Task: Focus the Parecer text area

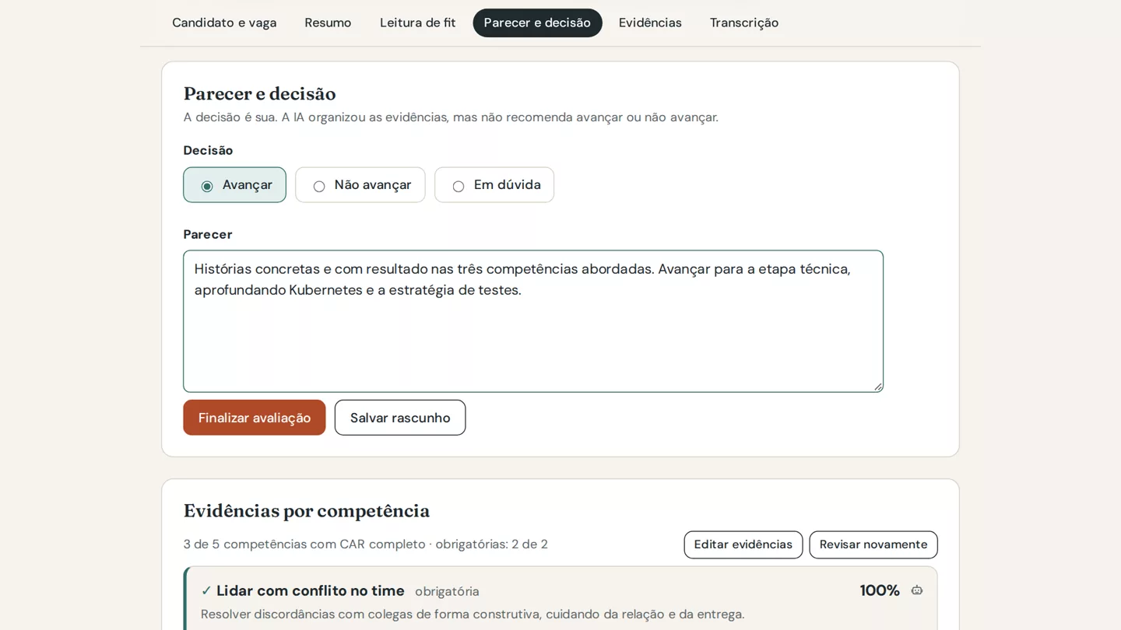Action: [533, 321]
